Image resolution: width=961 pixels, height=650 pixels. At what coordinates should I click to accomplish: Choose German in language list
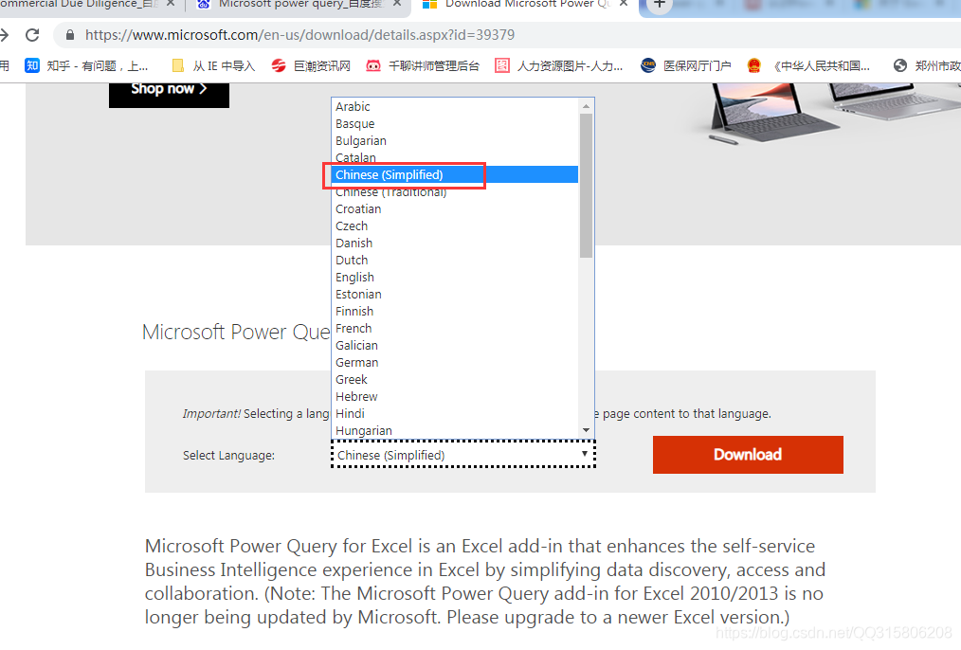454,363
